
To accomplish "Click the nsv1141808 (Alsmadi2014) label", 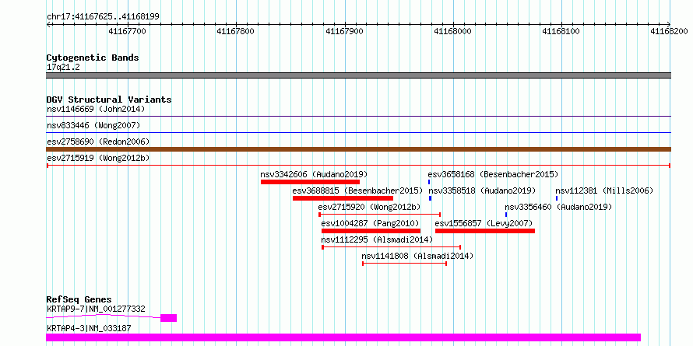I will 417,256.
